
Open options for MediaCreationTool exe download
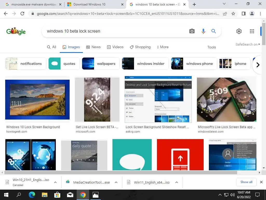pos(116,182)
